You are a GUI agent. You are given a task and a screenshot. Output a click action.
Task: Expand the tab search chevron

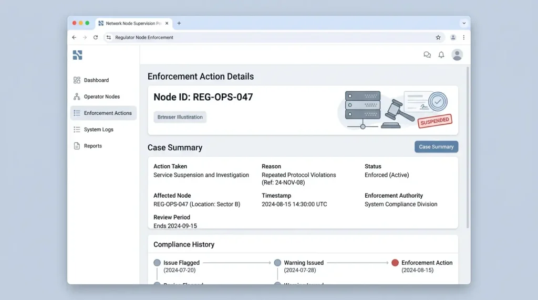464,23
